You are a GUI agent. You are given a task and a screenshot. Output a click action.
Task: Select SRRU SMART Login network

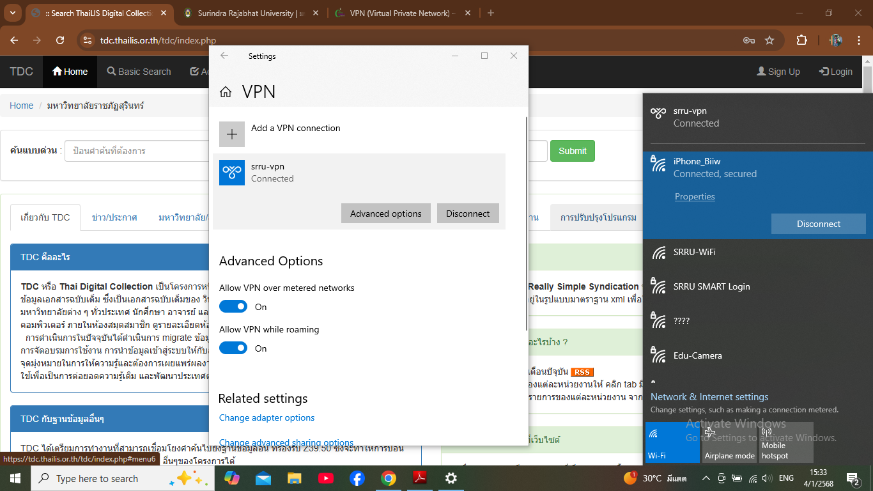(758, 286)
